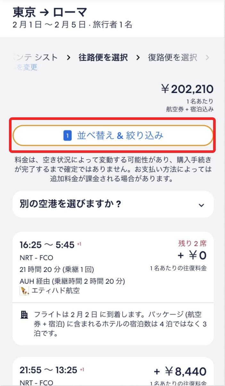This screenshot has height=386, width=225.
Task: Expand the 別の空港を選びますか？ section
Action: tap(113, 204)
